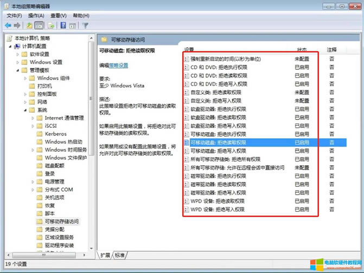Collapse the 管理模板 tree node

[17, 70]
